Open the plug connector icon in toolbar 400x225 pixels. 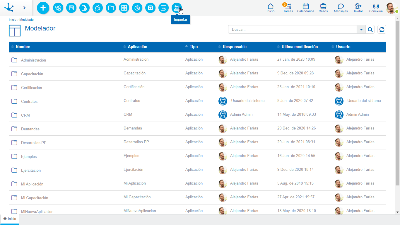coord(98,8)
